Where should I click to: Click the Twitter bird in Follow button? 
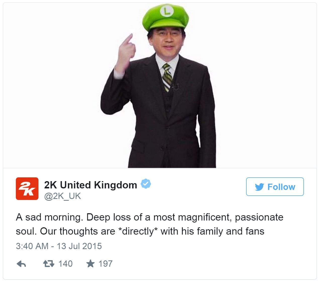(259, 187)
